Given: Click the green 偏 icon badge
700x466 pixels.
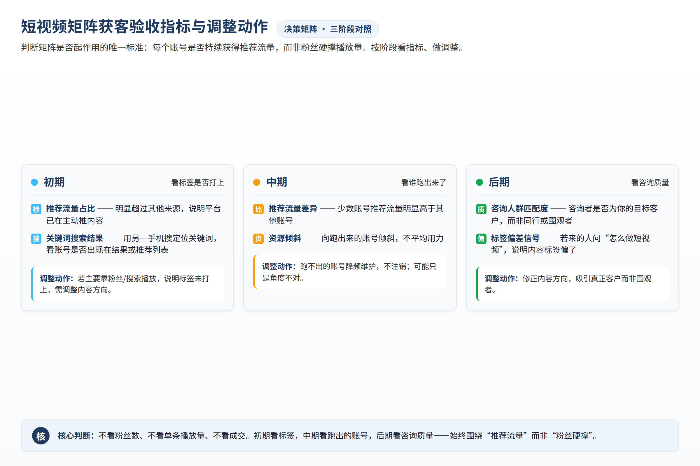Looking at the screenshot, I should coord(481,238).
